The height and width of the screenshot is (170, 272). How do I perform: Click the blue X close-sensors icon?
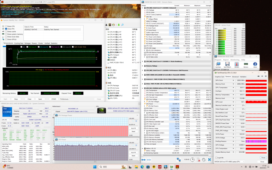pyautogui.click(x=209, y=160)
